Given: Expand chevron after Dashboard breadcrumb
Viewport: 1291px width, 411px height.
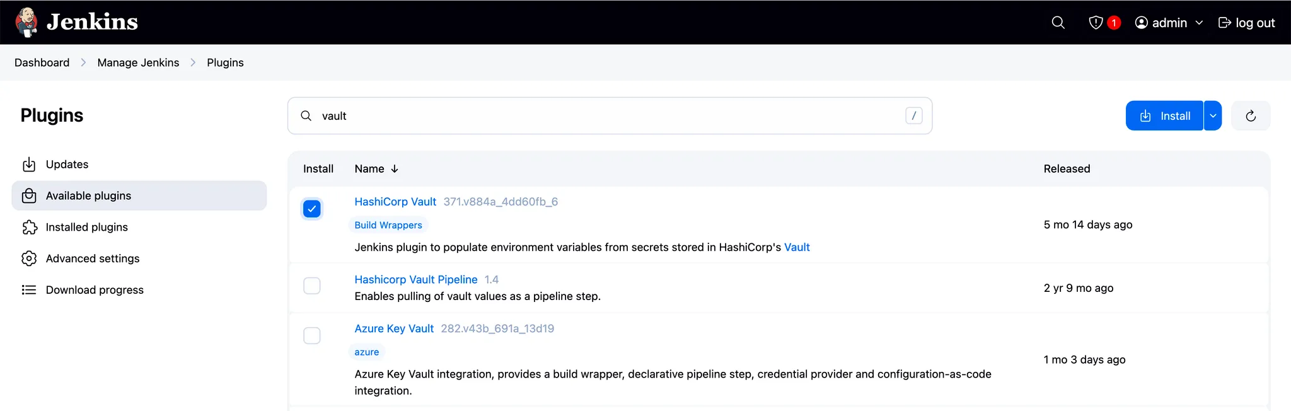Looking at the screenshot, I should 83,62.
